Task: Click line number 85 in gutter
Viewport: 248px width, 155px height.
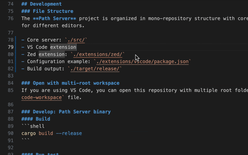Action: coord(11,90)
